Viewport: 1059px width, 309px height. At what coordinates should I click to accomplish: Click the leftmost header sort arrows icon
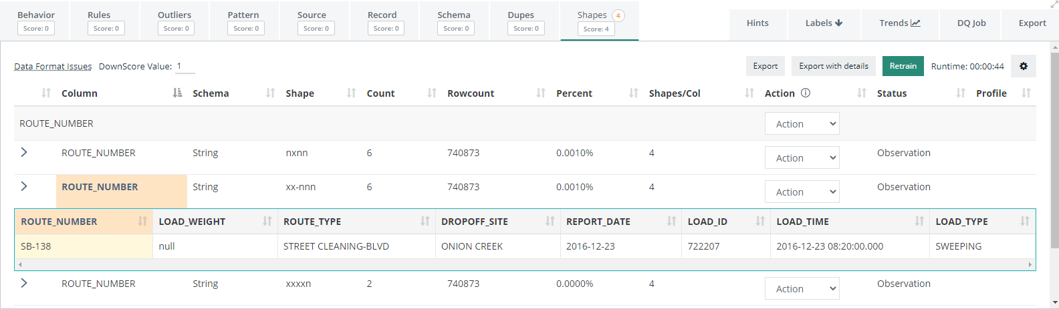[46, 93]
